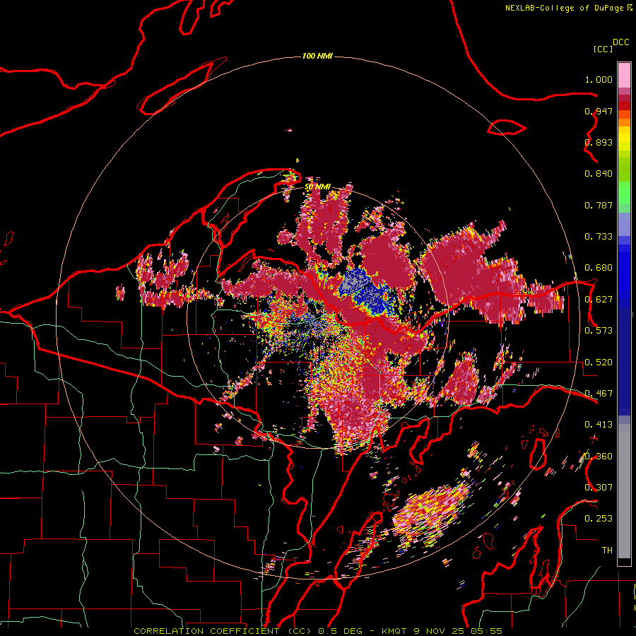The width and height of the screenshot is (636, 636).
Task: Click the 0.947 color scale value
Action: 599,111
